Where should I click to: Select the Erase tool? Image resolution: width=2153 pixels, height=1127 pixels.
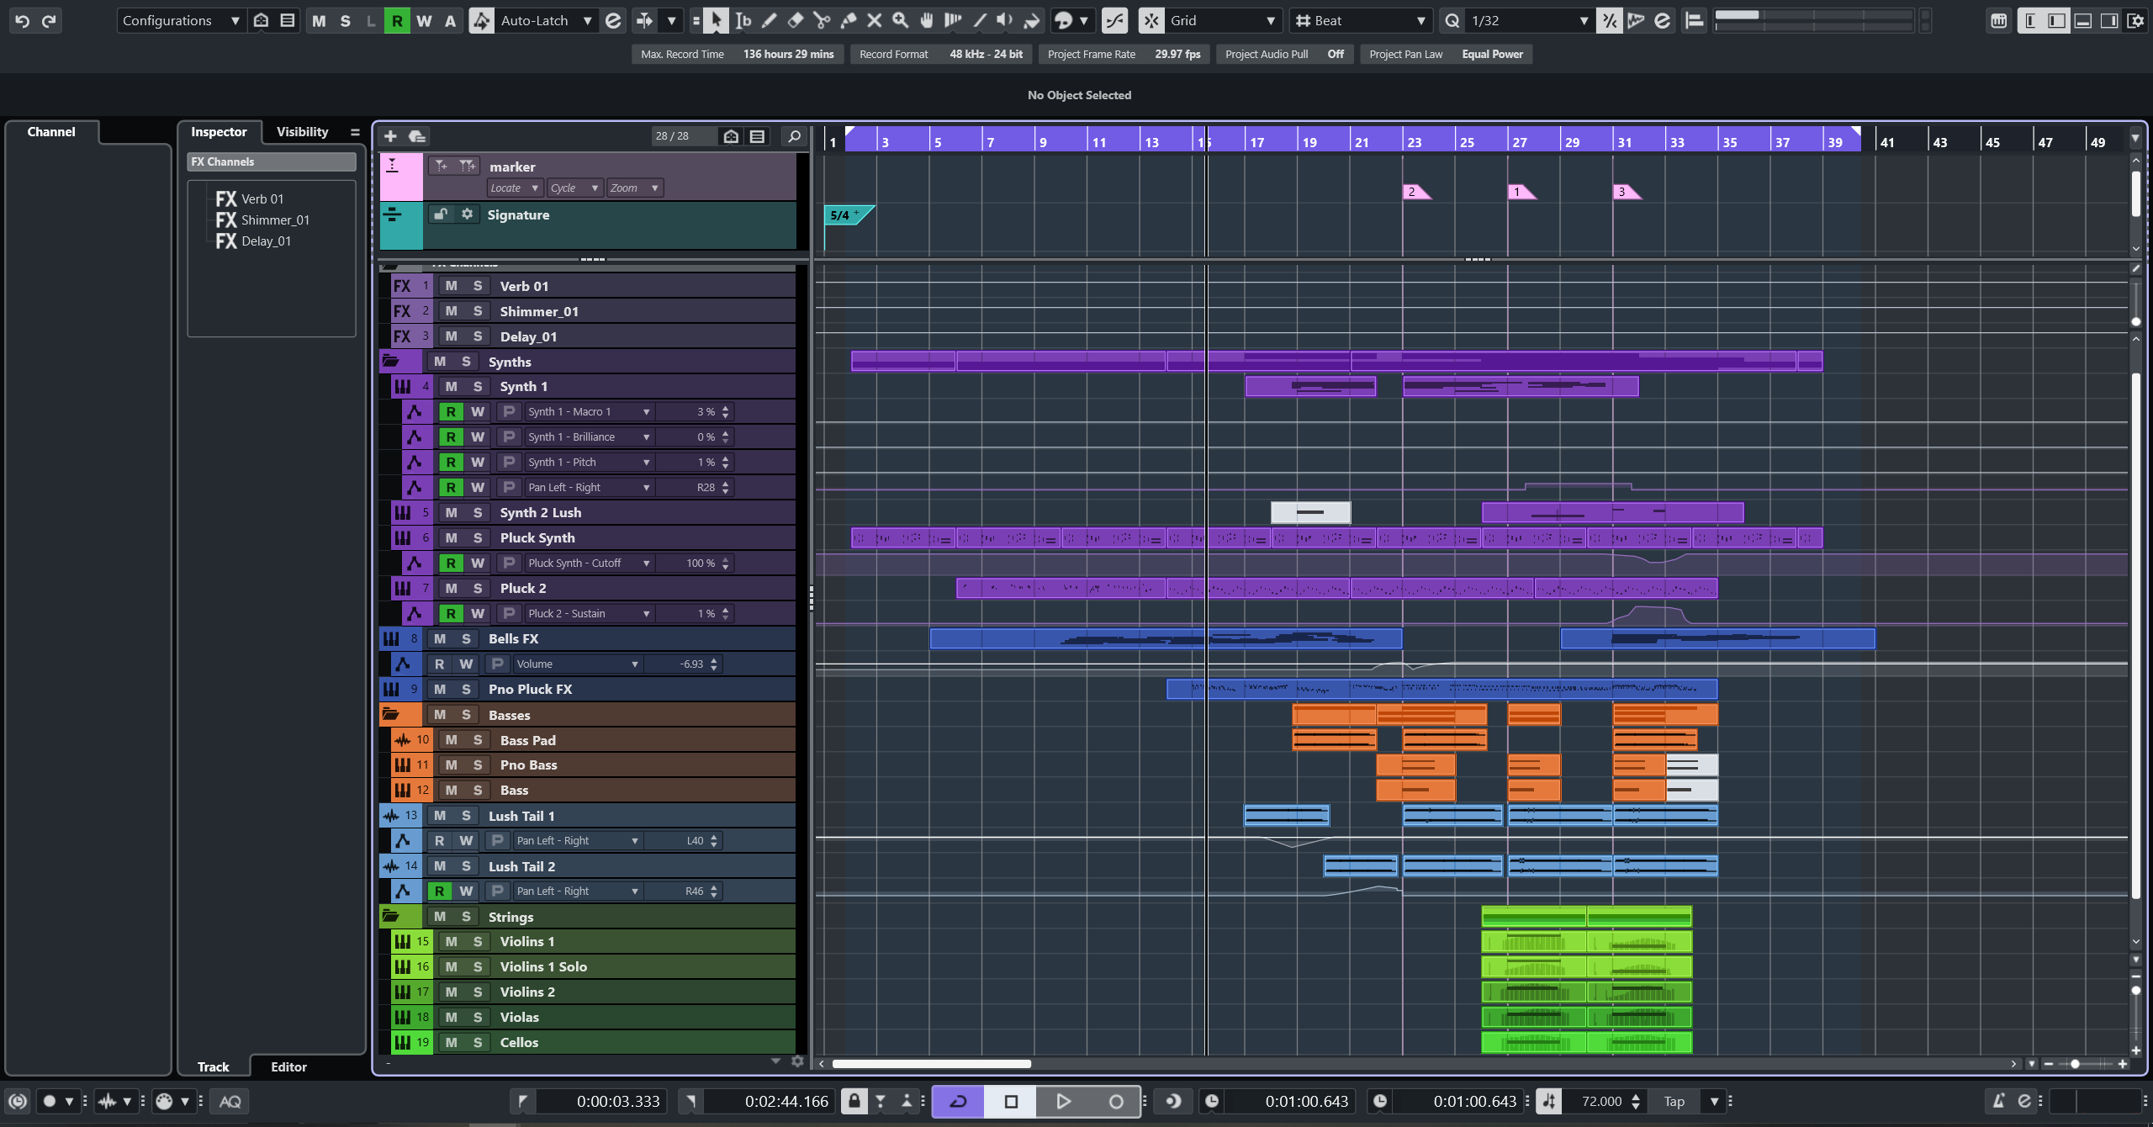tap(795, 20)
